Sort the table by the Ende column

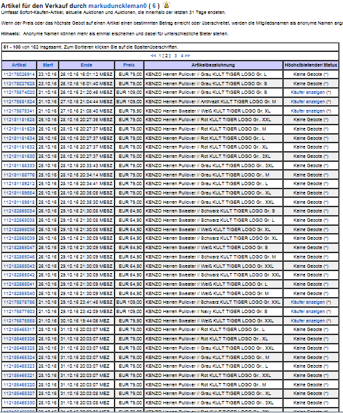(x=87, y=65)
